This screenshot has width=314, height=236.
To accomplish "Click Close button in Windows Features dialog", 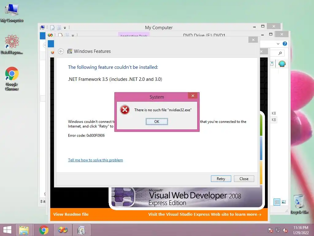I will coord(244,179).
